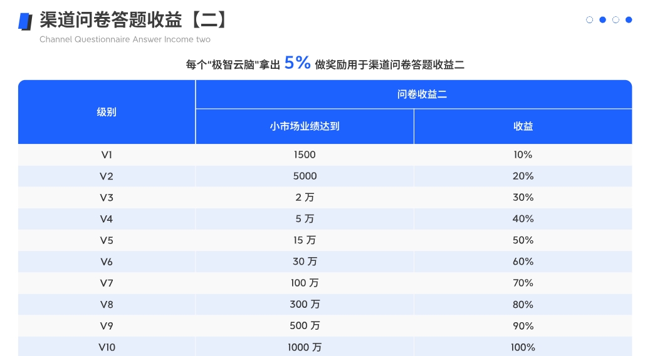Click the 50% income cell
The width and height of the screenshot is (645, 356).
point(523,240)
